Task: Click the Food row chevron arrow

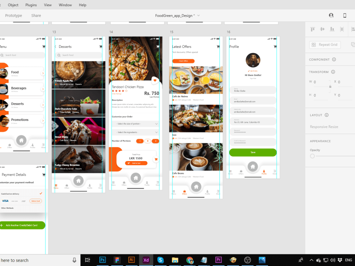Action: [43, 73]
